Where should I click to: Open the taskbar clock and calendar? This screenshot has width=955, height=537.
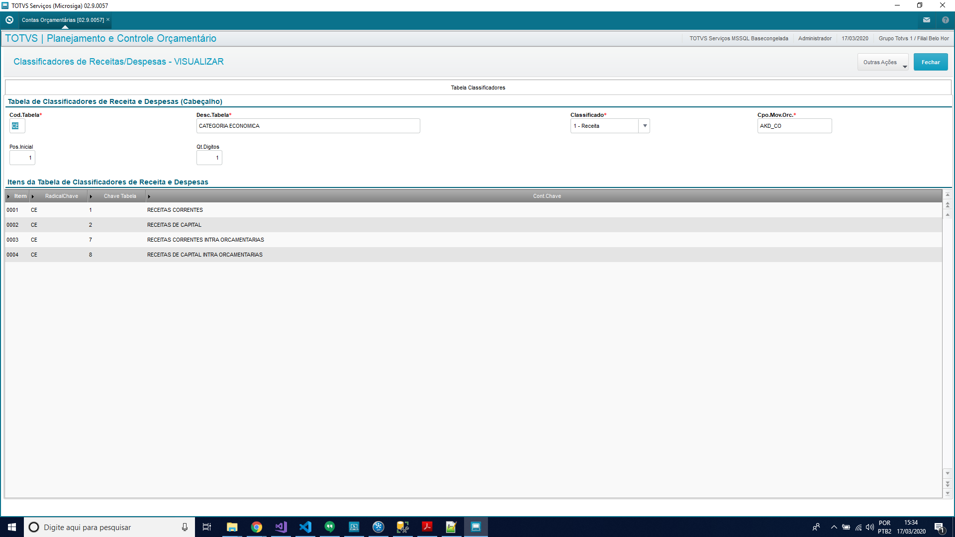(x=911, y=527)
